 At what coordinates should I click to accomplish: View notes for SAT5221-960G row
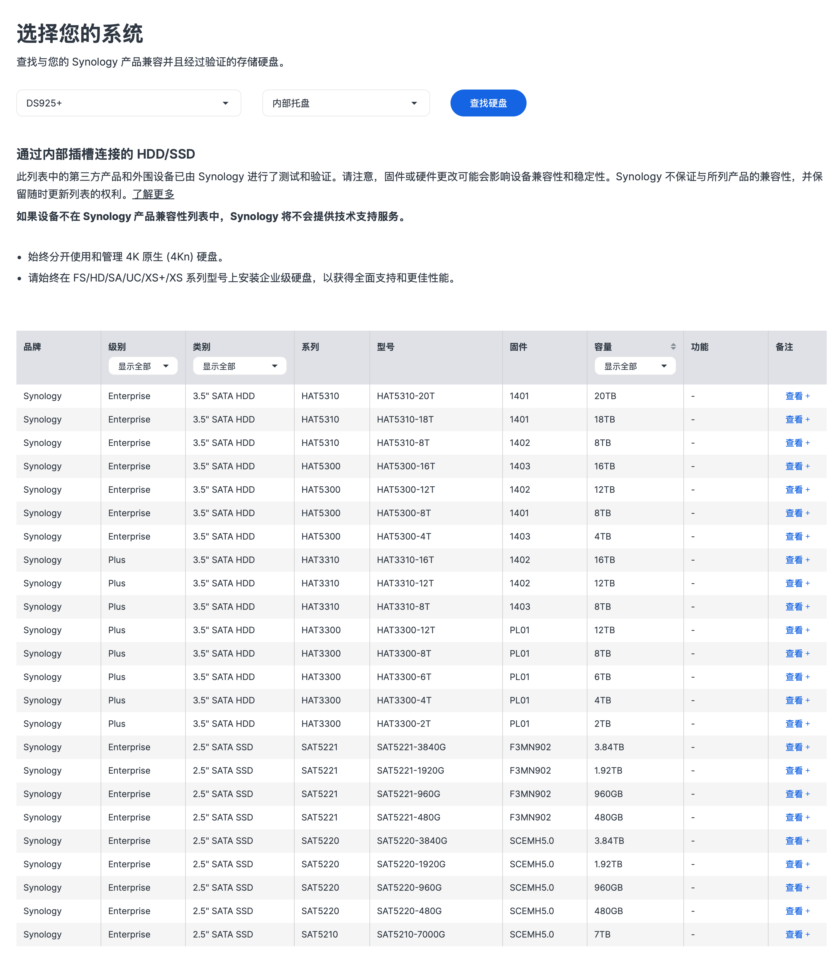pos(797,794)
